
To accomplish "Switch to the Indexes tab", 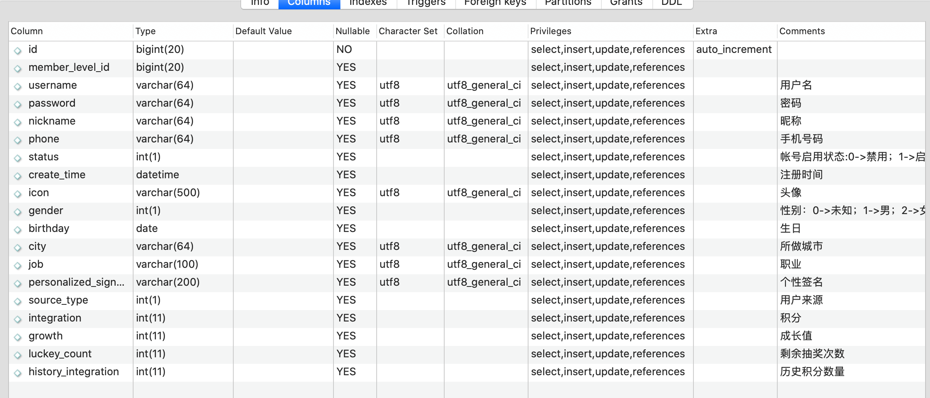I will 368,3.
